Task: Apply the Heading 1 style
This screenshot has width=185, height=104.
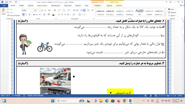Action: (x=120, y=12)
